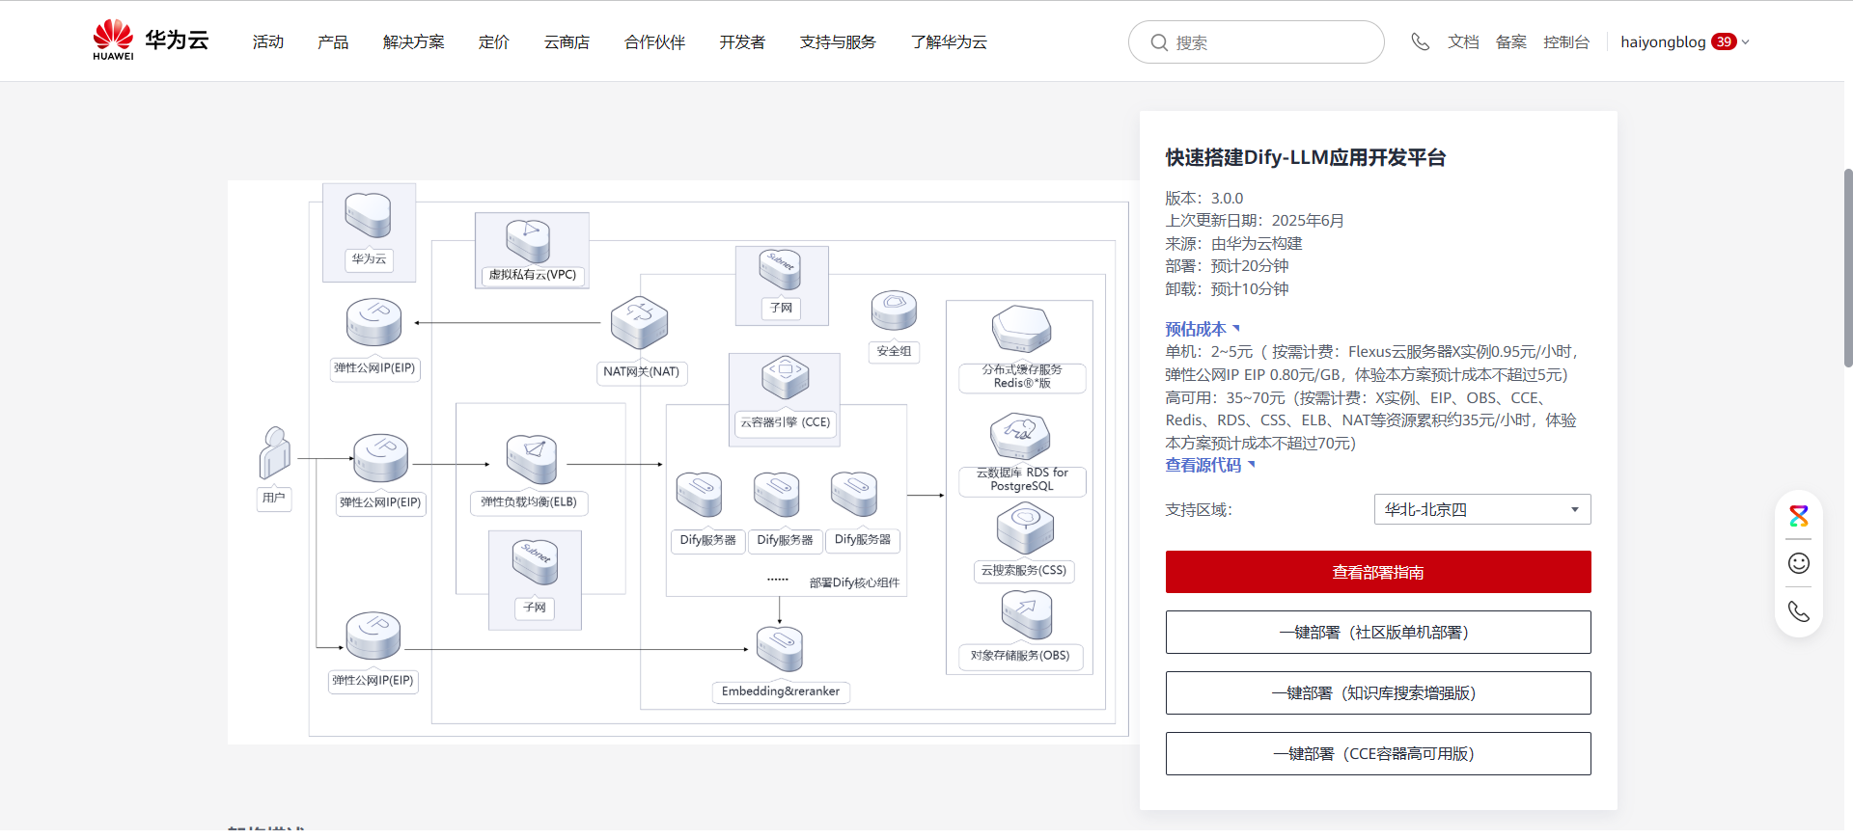Open the 云商店 menu

(567, 41)
